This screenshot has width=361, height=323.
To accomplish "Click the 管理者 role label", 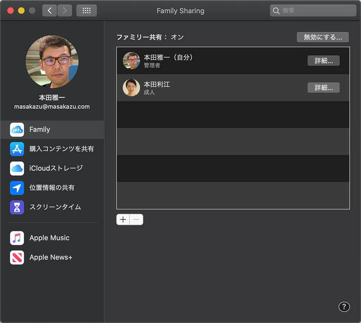I will click(152, 66).
